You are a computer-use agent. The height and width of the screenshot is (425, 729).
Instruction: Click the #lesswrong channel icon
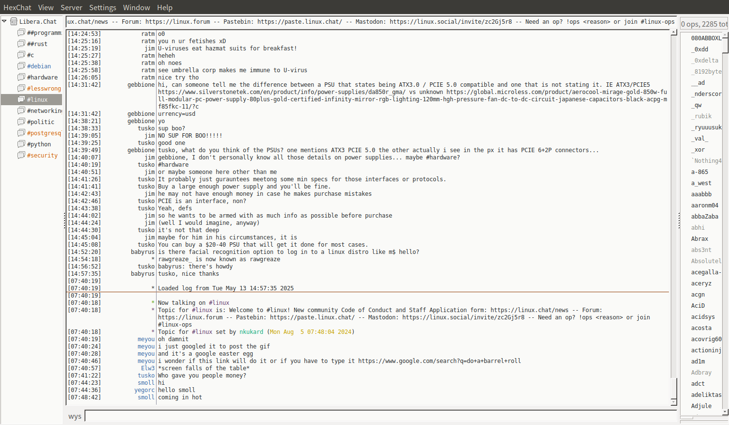click(x=21, y=88)
